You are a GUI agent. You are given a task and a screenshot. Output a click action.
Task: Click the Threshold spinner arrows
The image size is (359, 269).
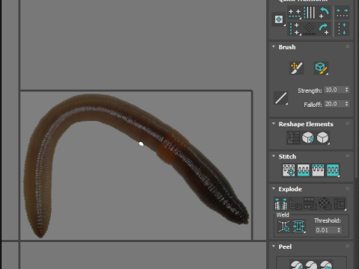click(x=339, y=230)
